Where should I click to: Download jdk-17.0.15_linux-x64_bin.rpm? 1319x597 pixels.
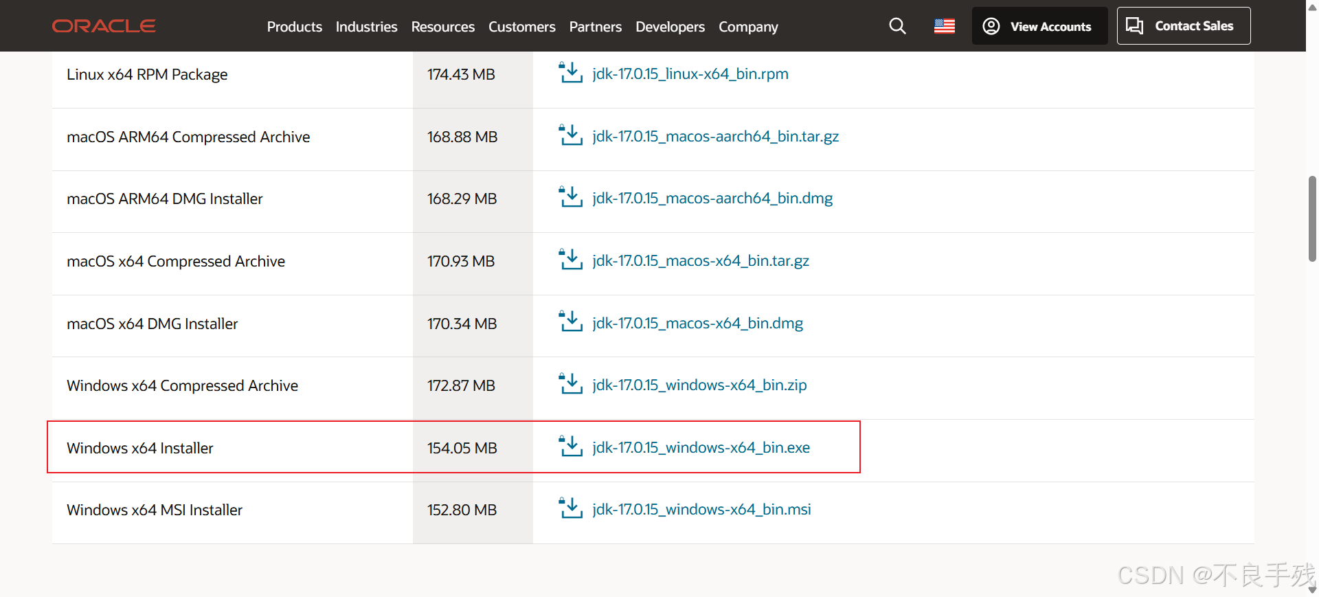tap(690, 74)
